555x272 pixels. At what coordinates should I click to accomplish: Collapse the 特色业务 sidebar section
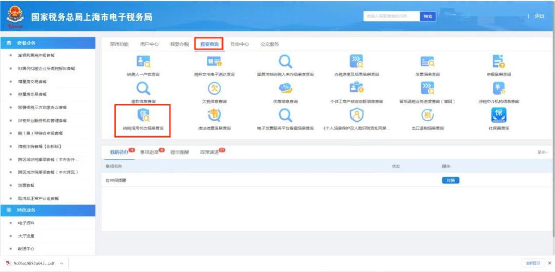point(47,210)
